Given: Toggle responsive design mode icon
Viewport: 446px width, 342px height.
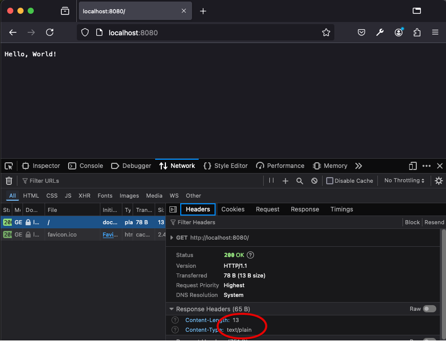Looking at the screenshot, I should tap(413, 166).
